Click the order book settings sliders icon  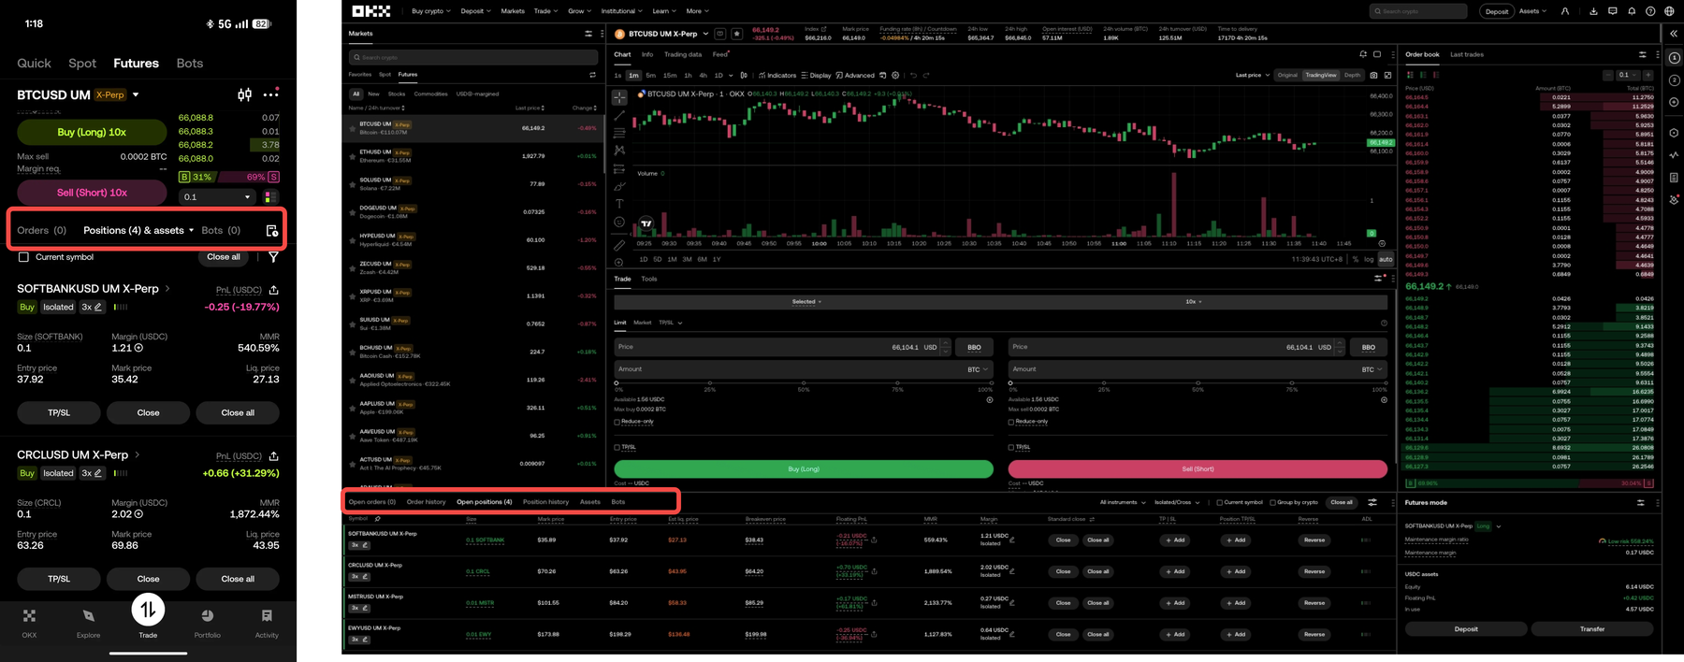pos(1642,54)
